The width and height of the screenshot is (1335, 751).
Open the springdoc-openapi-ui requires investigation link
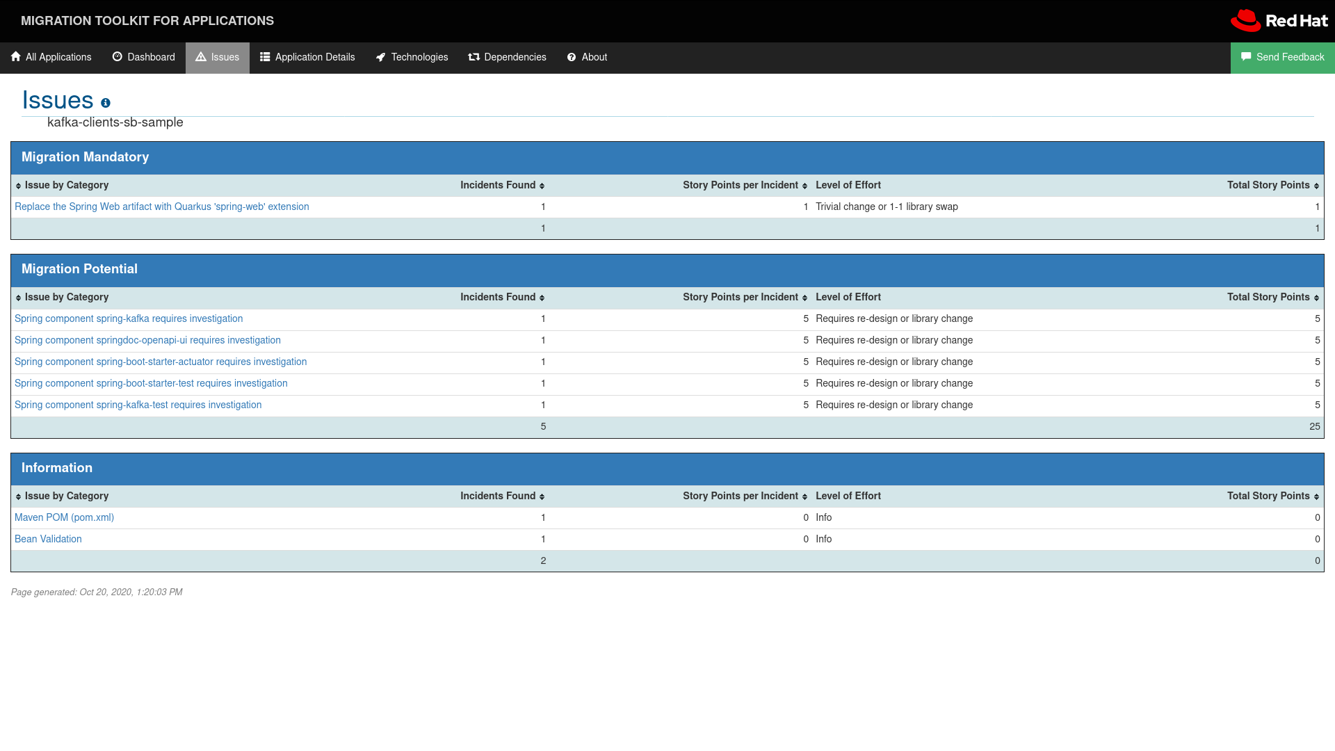147,341
